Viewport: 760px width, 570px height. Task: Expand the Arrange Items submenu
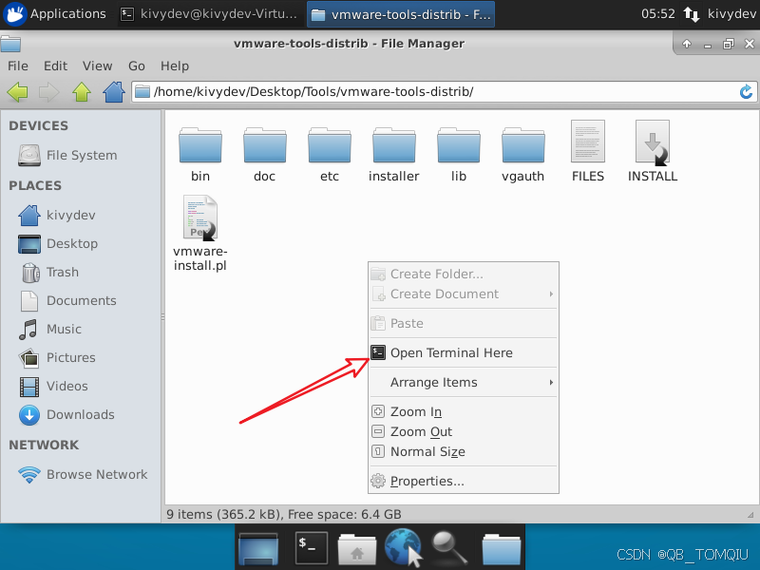tap(464, 383)
